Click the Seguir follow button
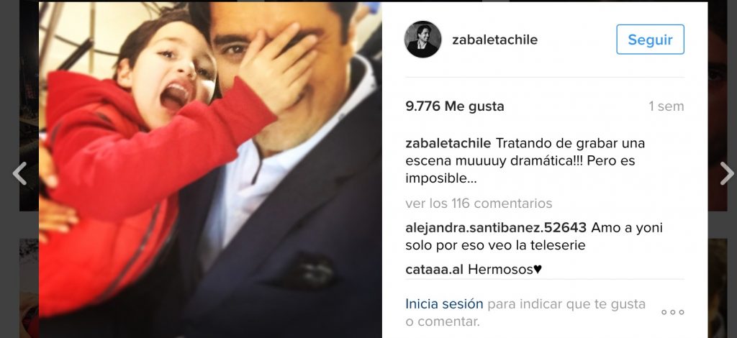The height and width of the screenshot is (338, 737). click(650, 40)
